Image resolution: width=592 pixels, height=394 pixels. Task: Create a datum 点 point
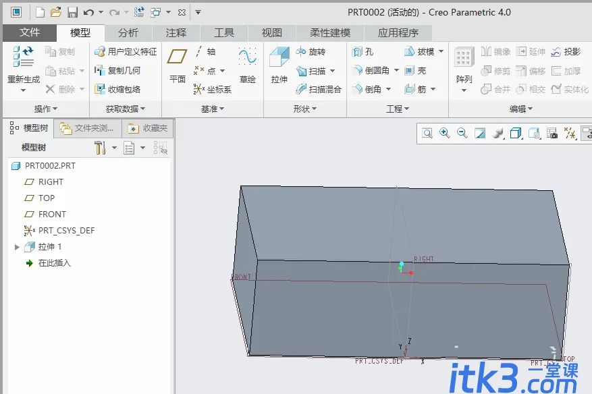click(205, 71)
